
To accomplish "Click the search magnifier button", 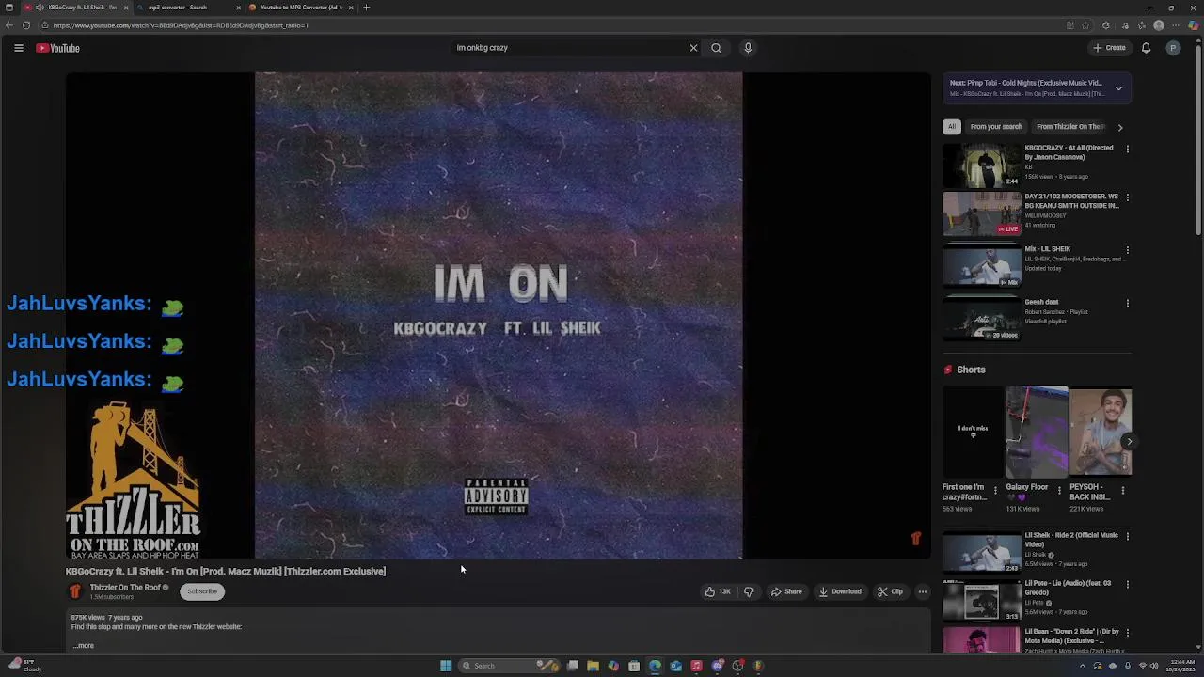I will [716, 48].
